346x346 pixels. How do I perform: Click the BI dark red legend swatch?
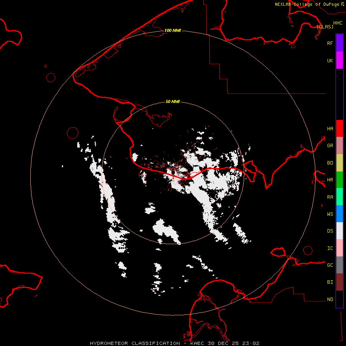(339, 282)
